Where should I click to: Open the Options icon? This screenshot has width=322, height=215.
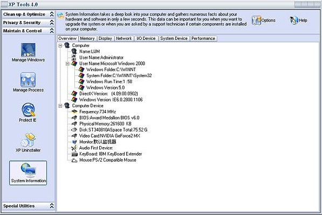point(256,20)
